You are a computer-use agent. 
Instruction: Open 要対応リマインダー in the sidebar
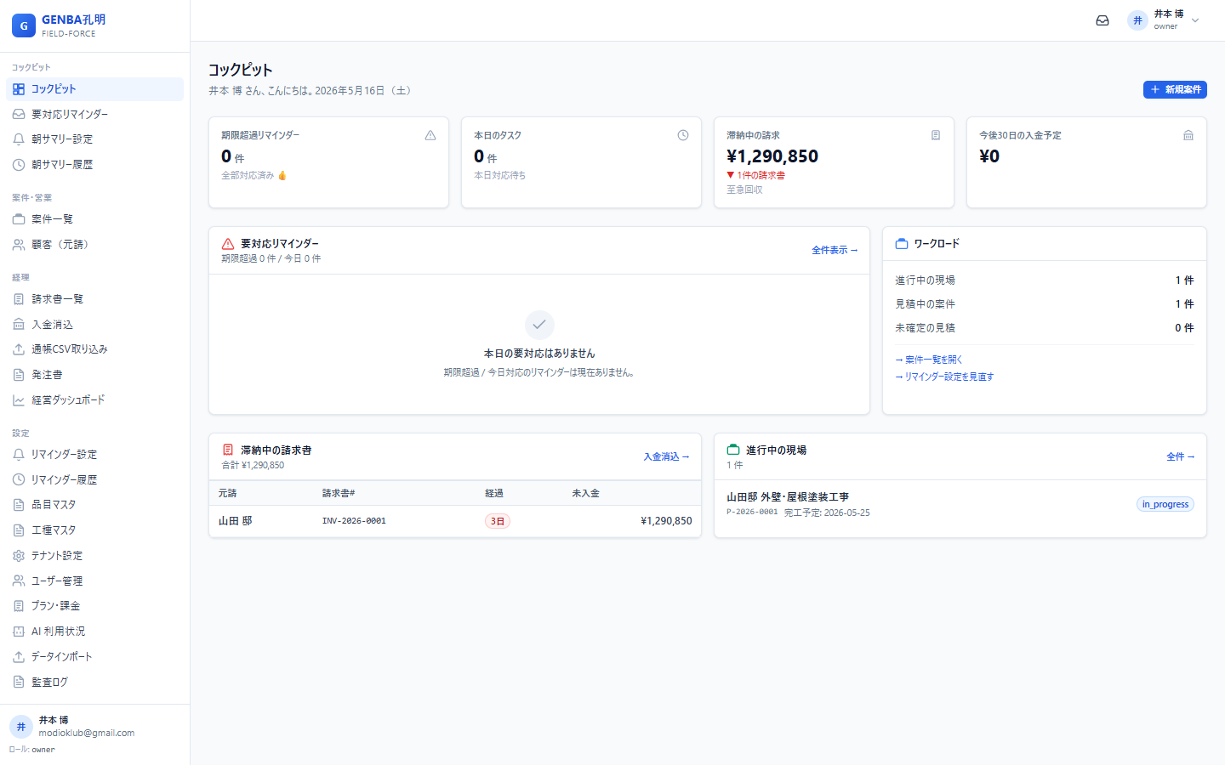94,114
